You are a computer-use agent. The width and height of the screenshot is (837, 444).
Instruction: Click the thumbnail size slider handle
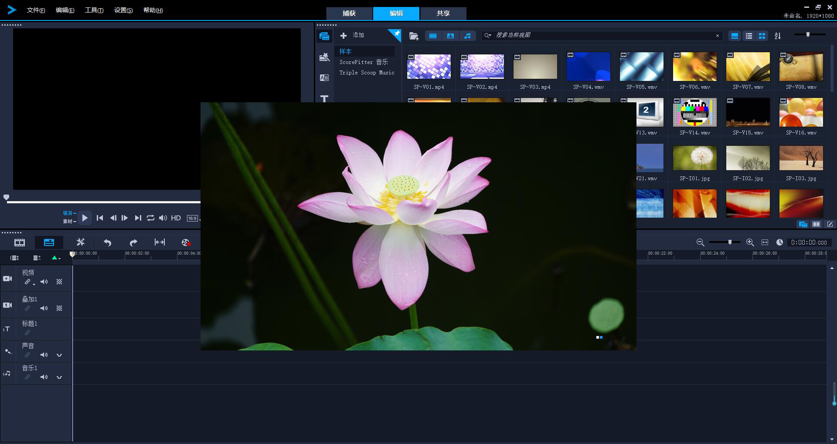pos(808,34)
